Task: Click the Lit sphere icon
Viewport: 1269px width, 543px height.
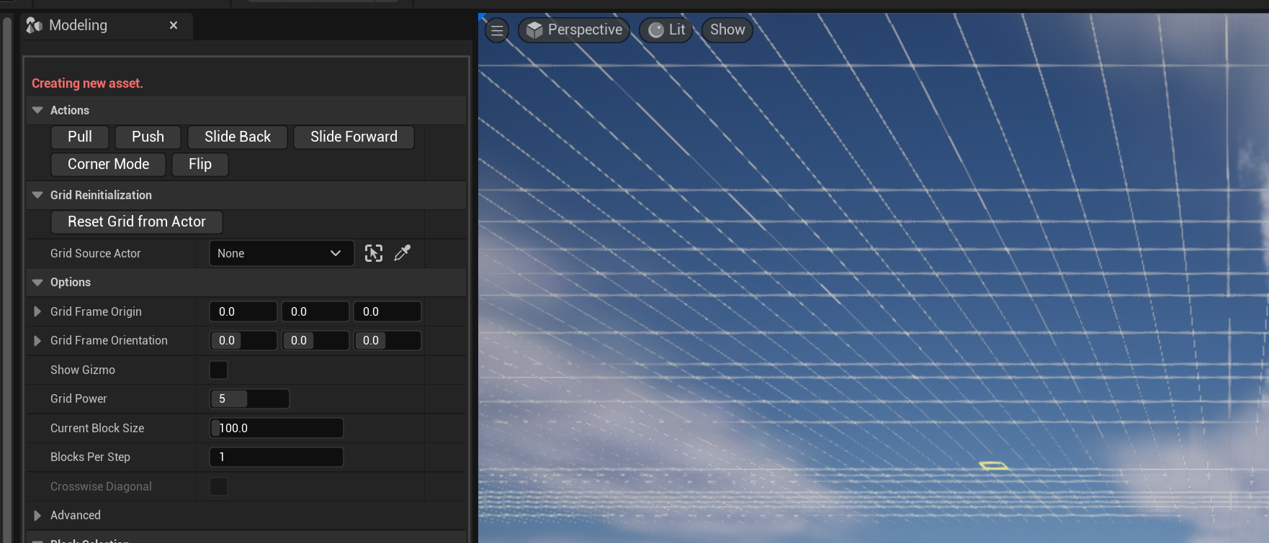Action: pos(656,30)
